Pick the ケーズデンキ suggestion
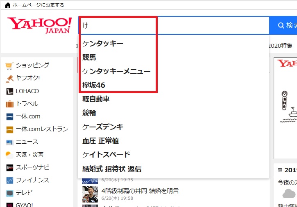Screen dimensions: 297x207 point(103,127)
